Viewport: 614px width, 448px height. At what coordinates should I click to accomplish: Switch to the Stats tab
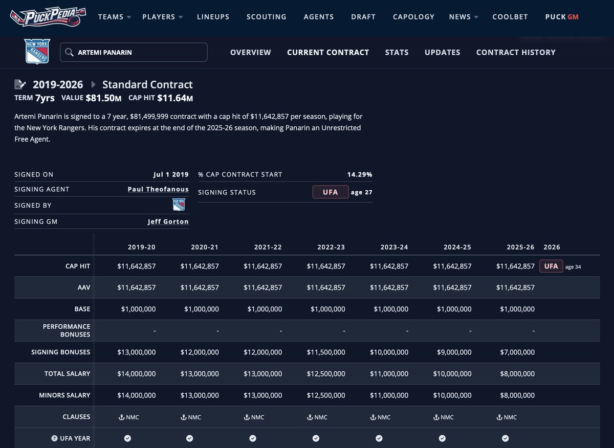tap(397, 52)
